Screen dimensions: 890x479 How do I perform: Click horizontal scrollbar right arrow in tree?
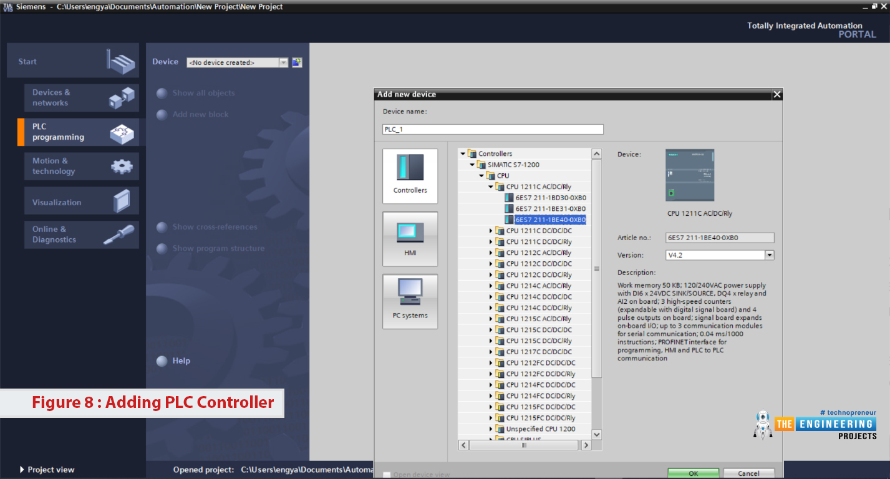[586, 445]
